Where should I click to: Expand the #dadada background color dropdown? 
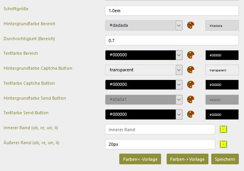(179, 26)
